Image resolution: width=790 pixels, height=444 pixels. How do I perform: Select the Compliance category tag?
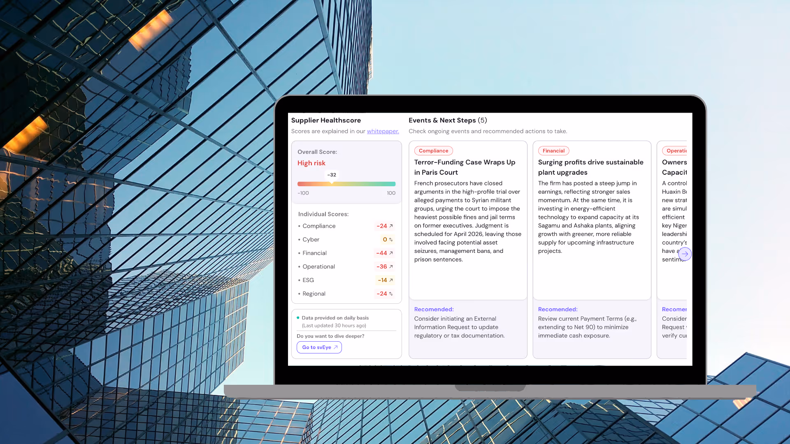pos(433,151)
